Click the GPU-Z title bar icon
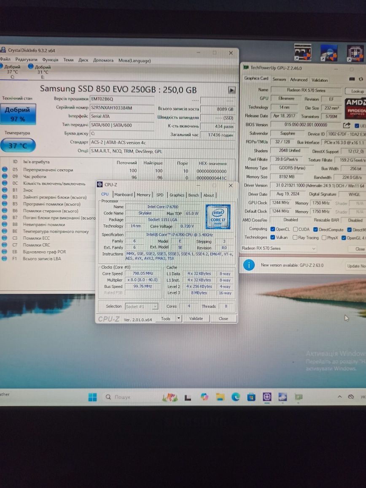 pyautogui.click(x=246, y=67)
